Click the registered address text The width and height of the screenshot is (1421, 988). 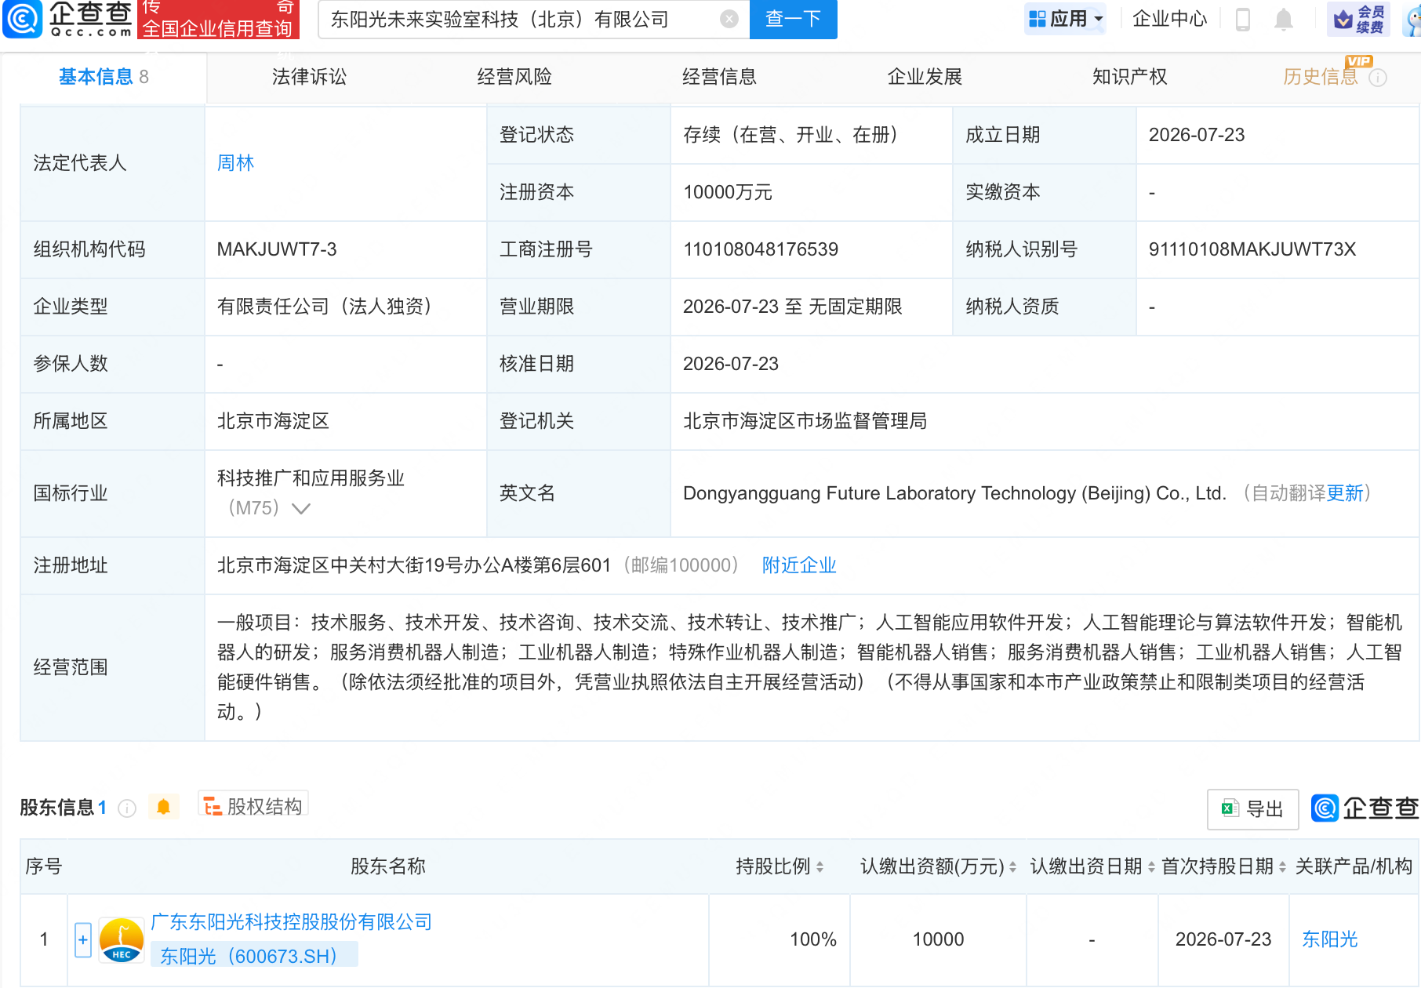414,565
